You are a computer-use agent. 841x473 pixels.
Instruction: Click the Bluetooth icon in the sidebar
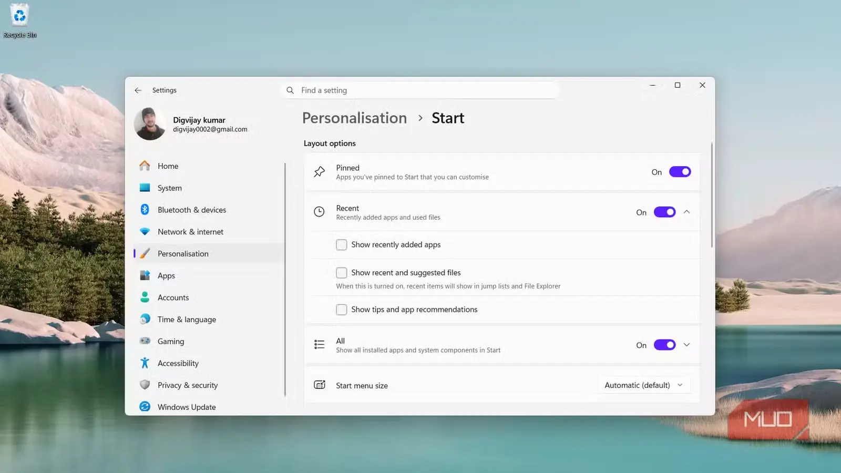click(x=145, y=210)
